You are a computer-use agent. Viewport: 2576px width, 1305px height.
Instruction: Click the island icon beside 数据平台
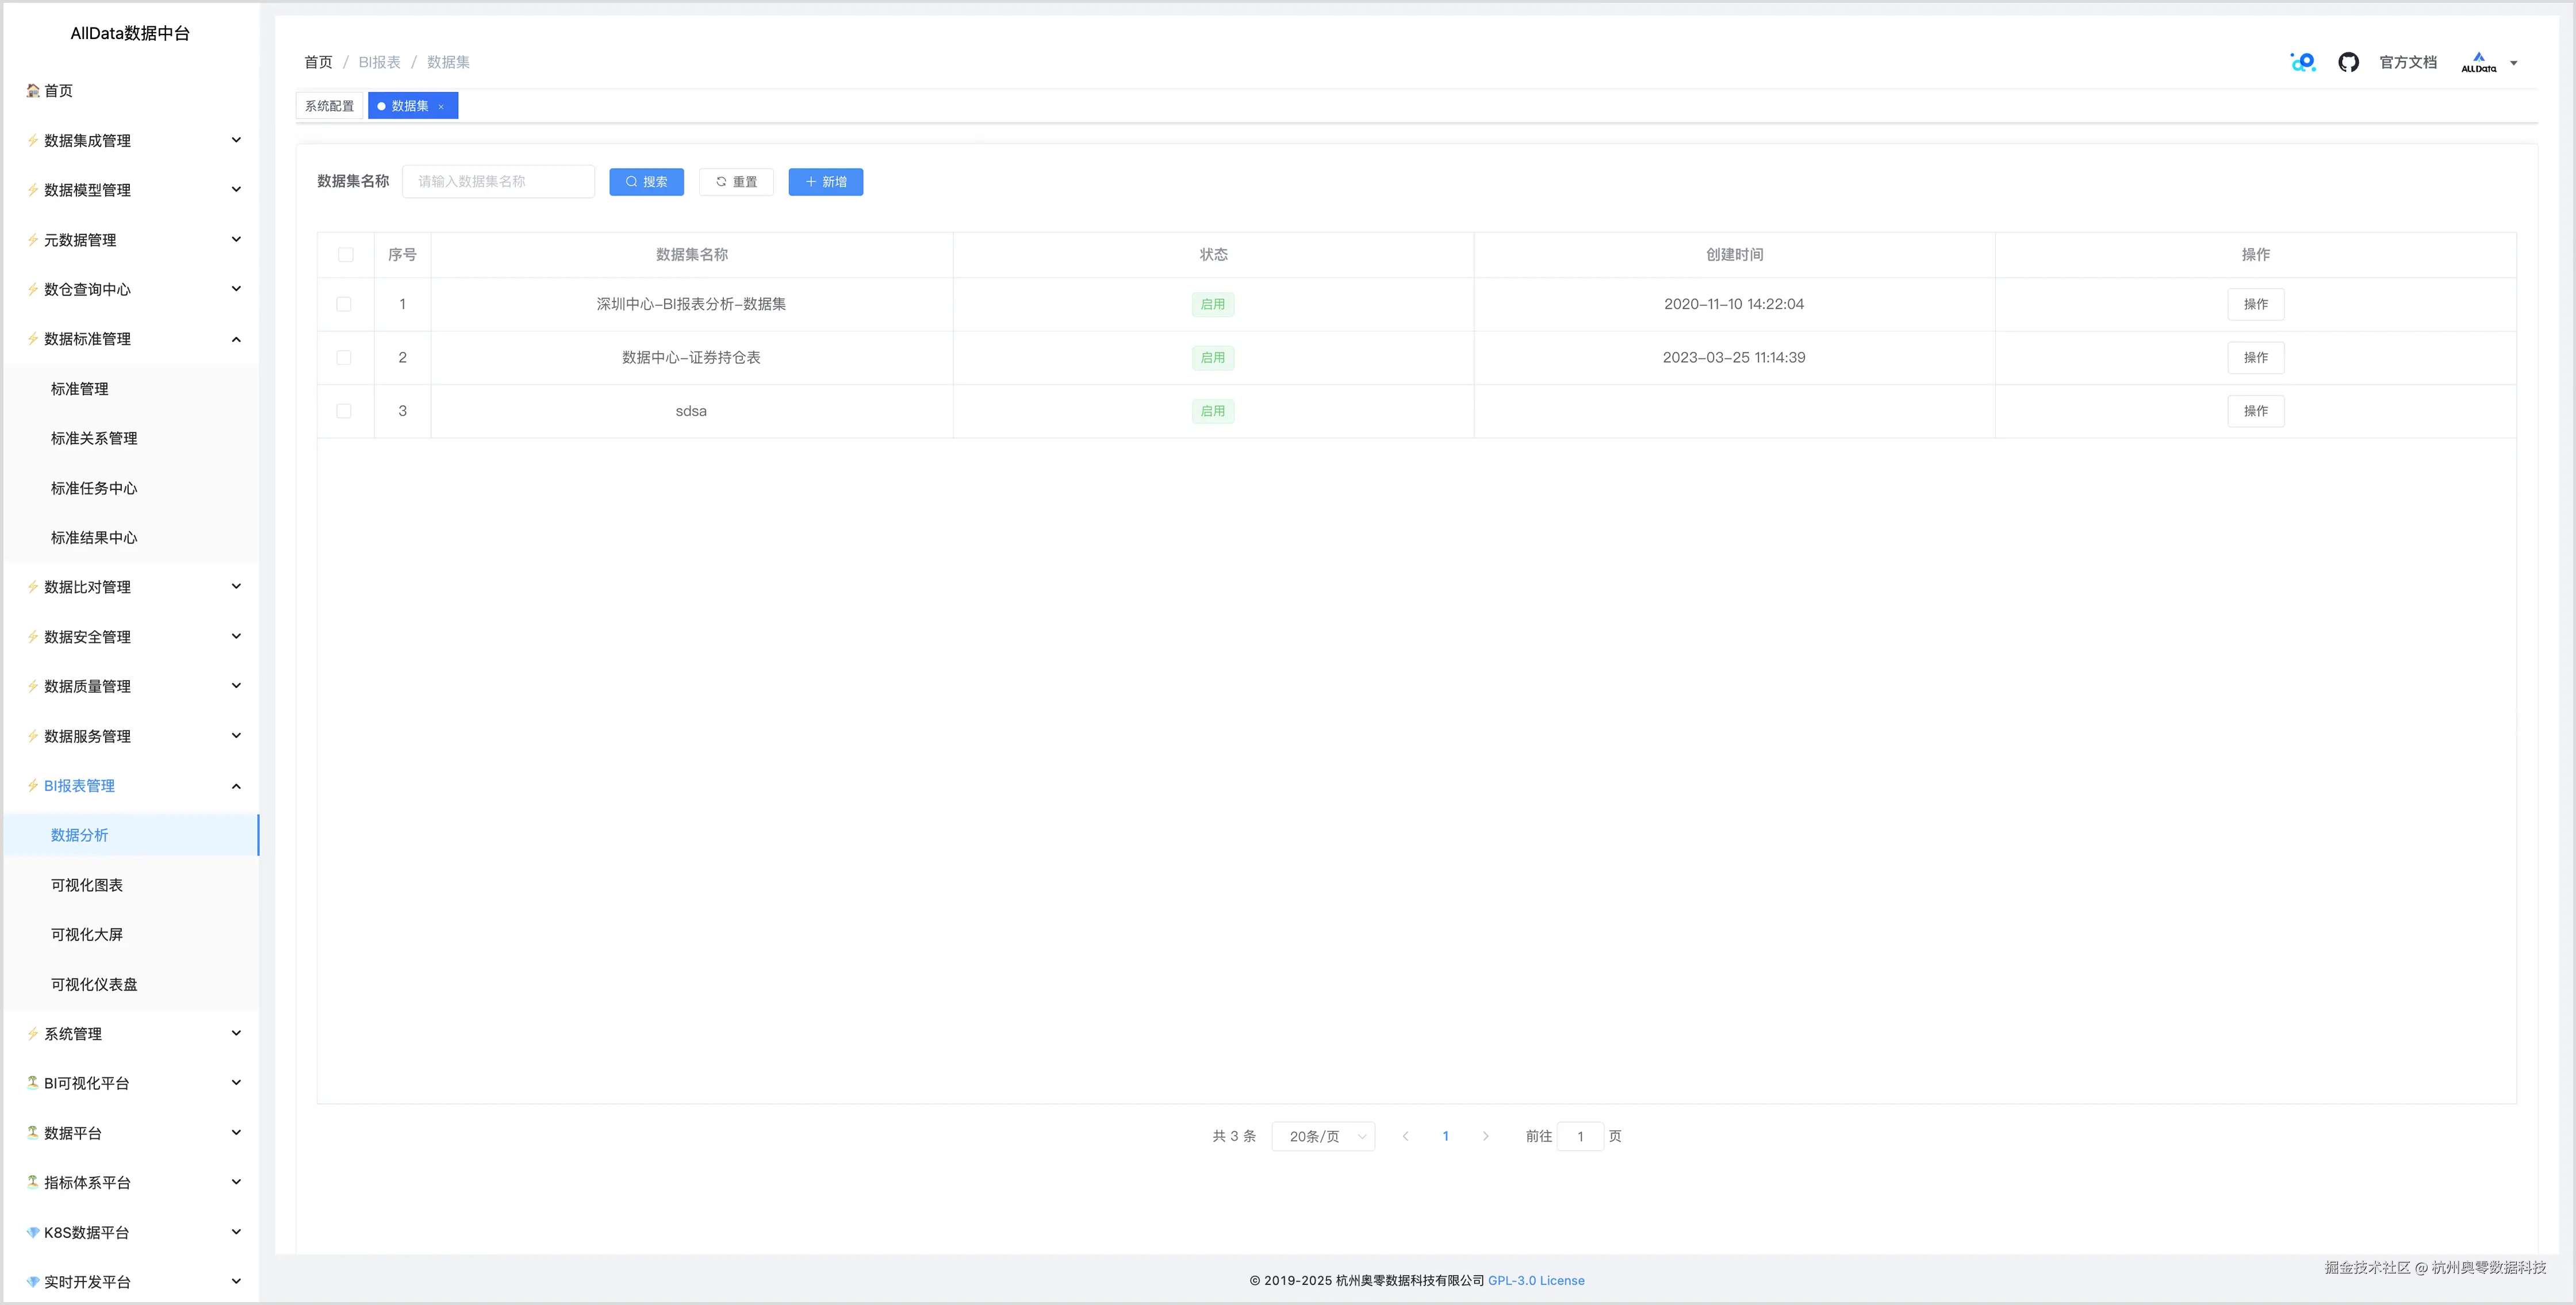(x=33, y=1133)
